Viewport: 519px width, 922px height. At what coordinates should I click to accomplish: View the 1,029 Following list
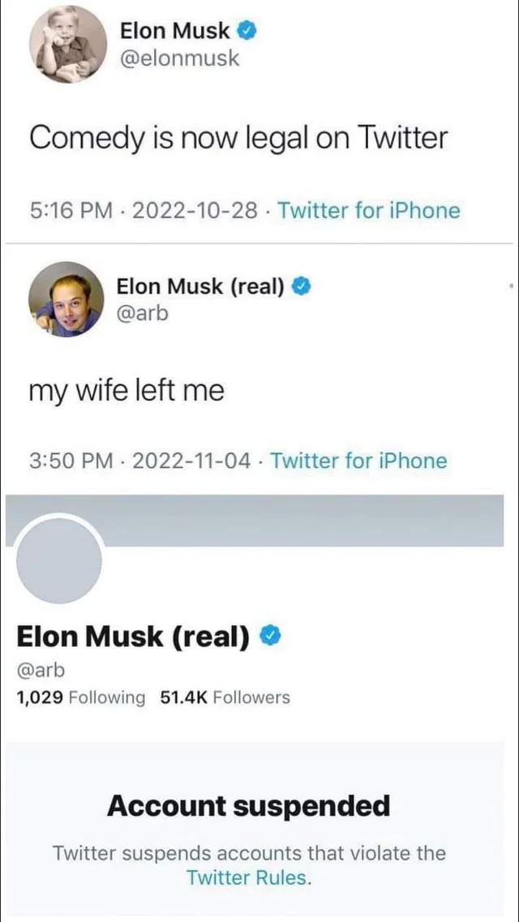coord(81,697)
